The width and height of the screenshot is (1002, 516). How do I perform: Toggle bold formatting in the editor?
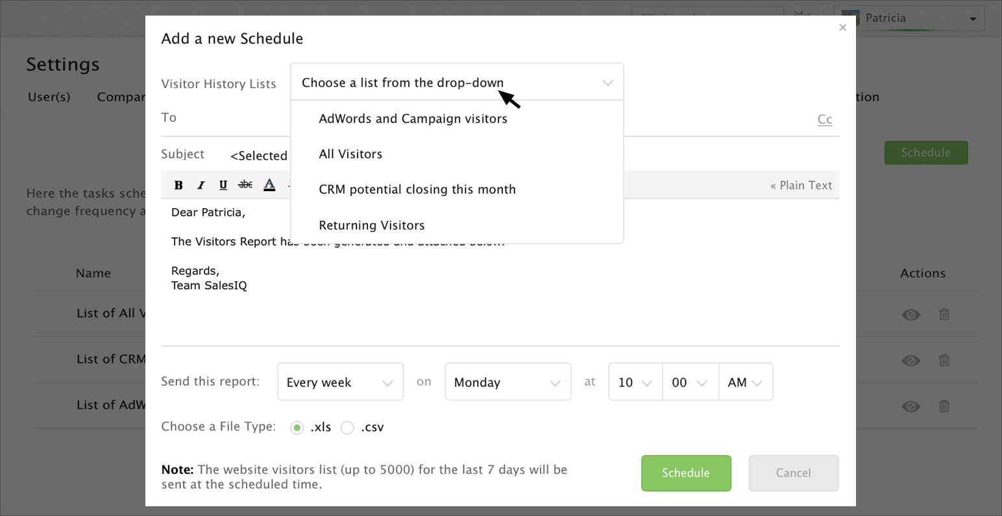pyautogui.click(x=178, y=185)
